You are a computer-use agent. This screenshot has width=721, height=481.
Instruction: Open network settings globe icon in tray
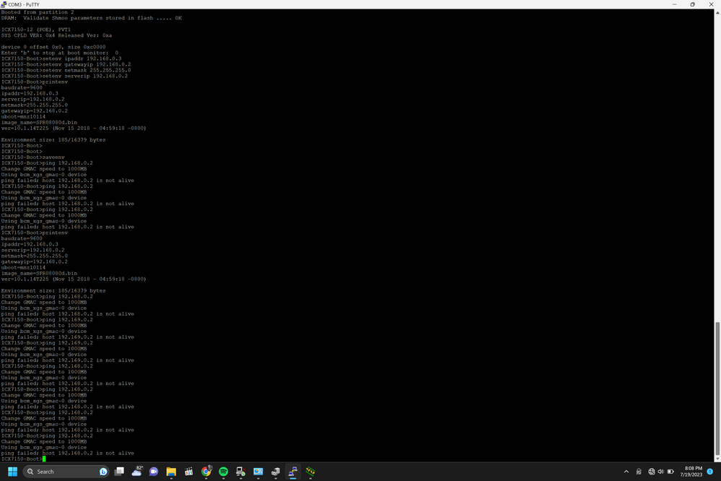[652, 472]
